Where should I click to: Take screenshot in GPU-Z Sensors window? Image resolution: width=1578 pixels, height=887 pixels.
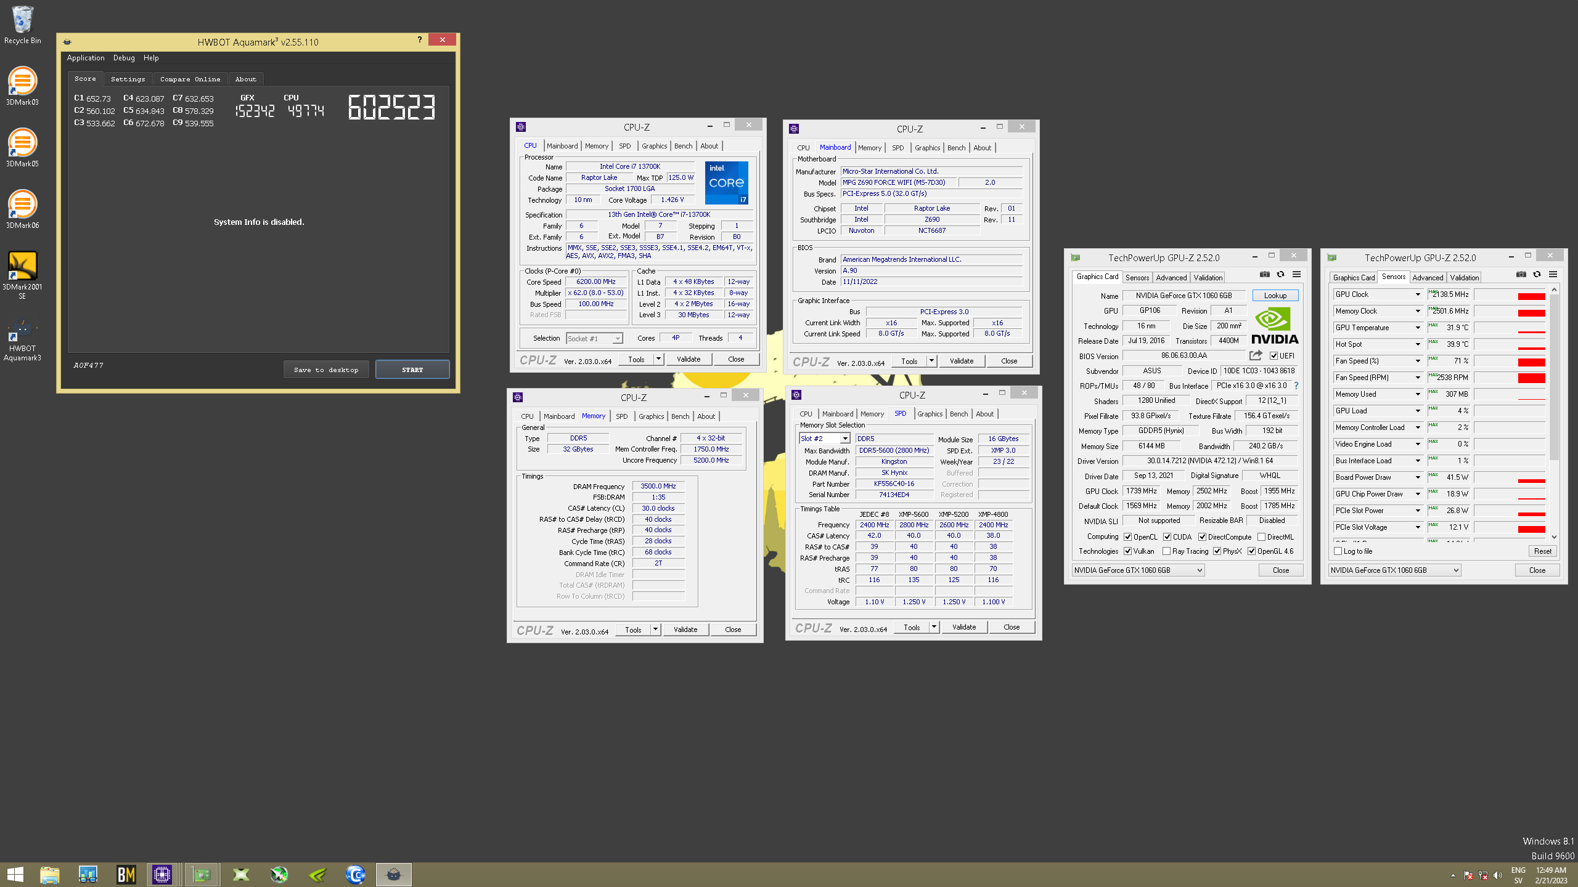[x=1521, y=274]
